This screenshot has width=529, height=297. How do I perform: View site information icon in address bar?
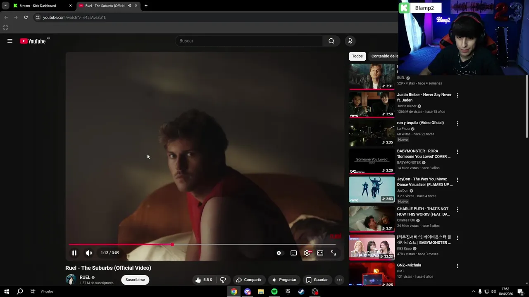[x=38, y=17]
